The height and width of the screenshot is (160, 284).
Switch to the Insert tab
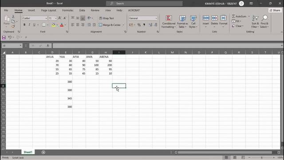[32, 10]
